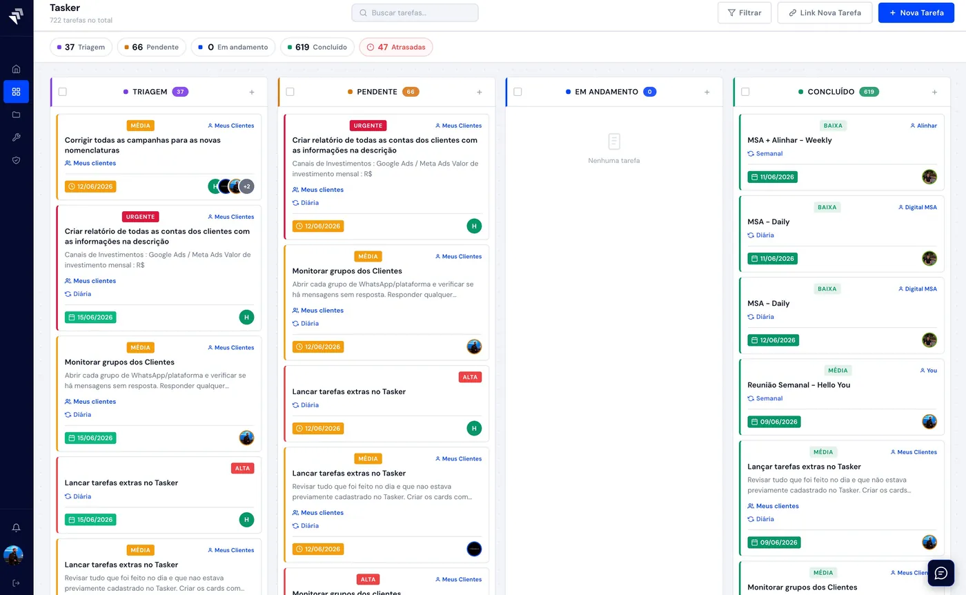The height and width of the screenshot is (595, 966).
Task: Add a task to the CONCLUÍDO column with plus
Action: [935, 92]
